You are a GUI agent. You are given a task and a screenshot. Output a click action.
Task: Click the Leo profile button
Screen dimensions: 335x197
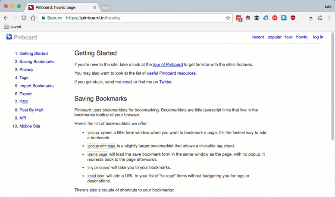tap(328, 6)
